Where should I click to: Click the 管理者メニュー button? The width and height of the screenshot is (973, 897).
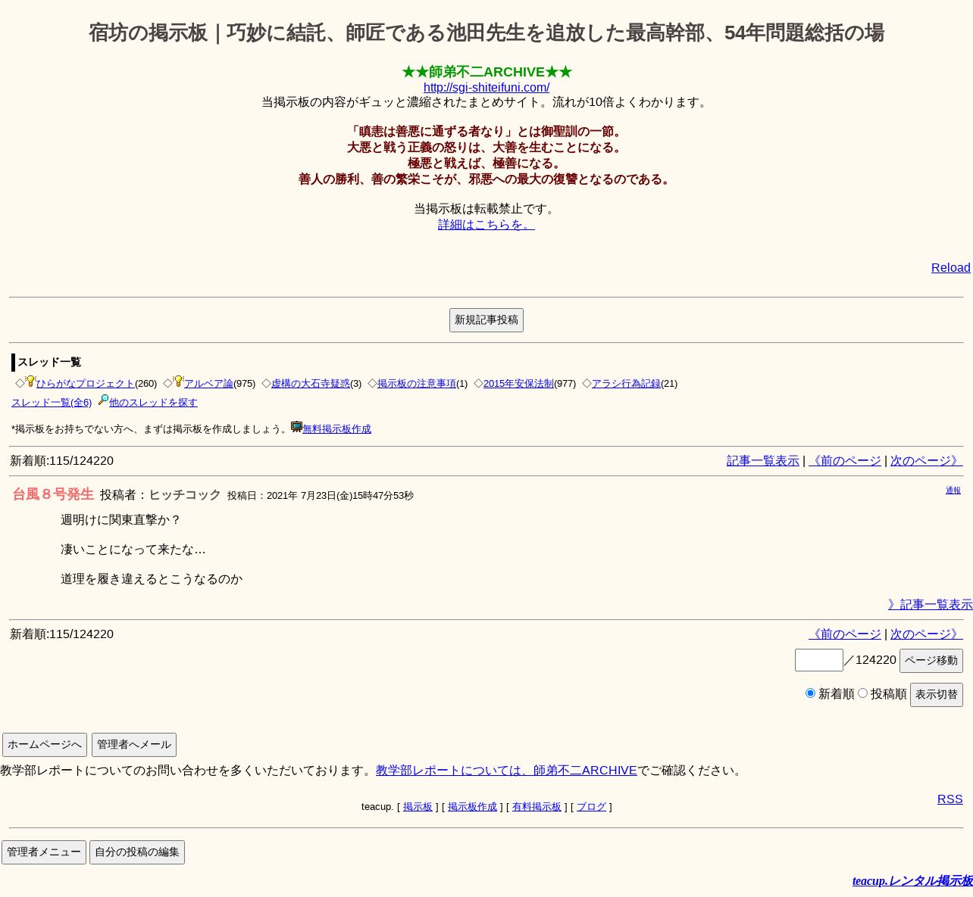[x=44, y=852]
